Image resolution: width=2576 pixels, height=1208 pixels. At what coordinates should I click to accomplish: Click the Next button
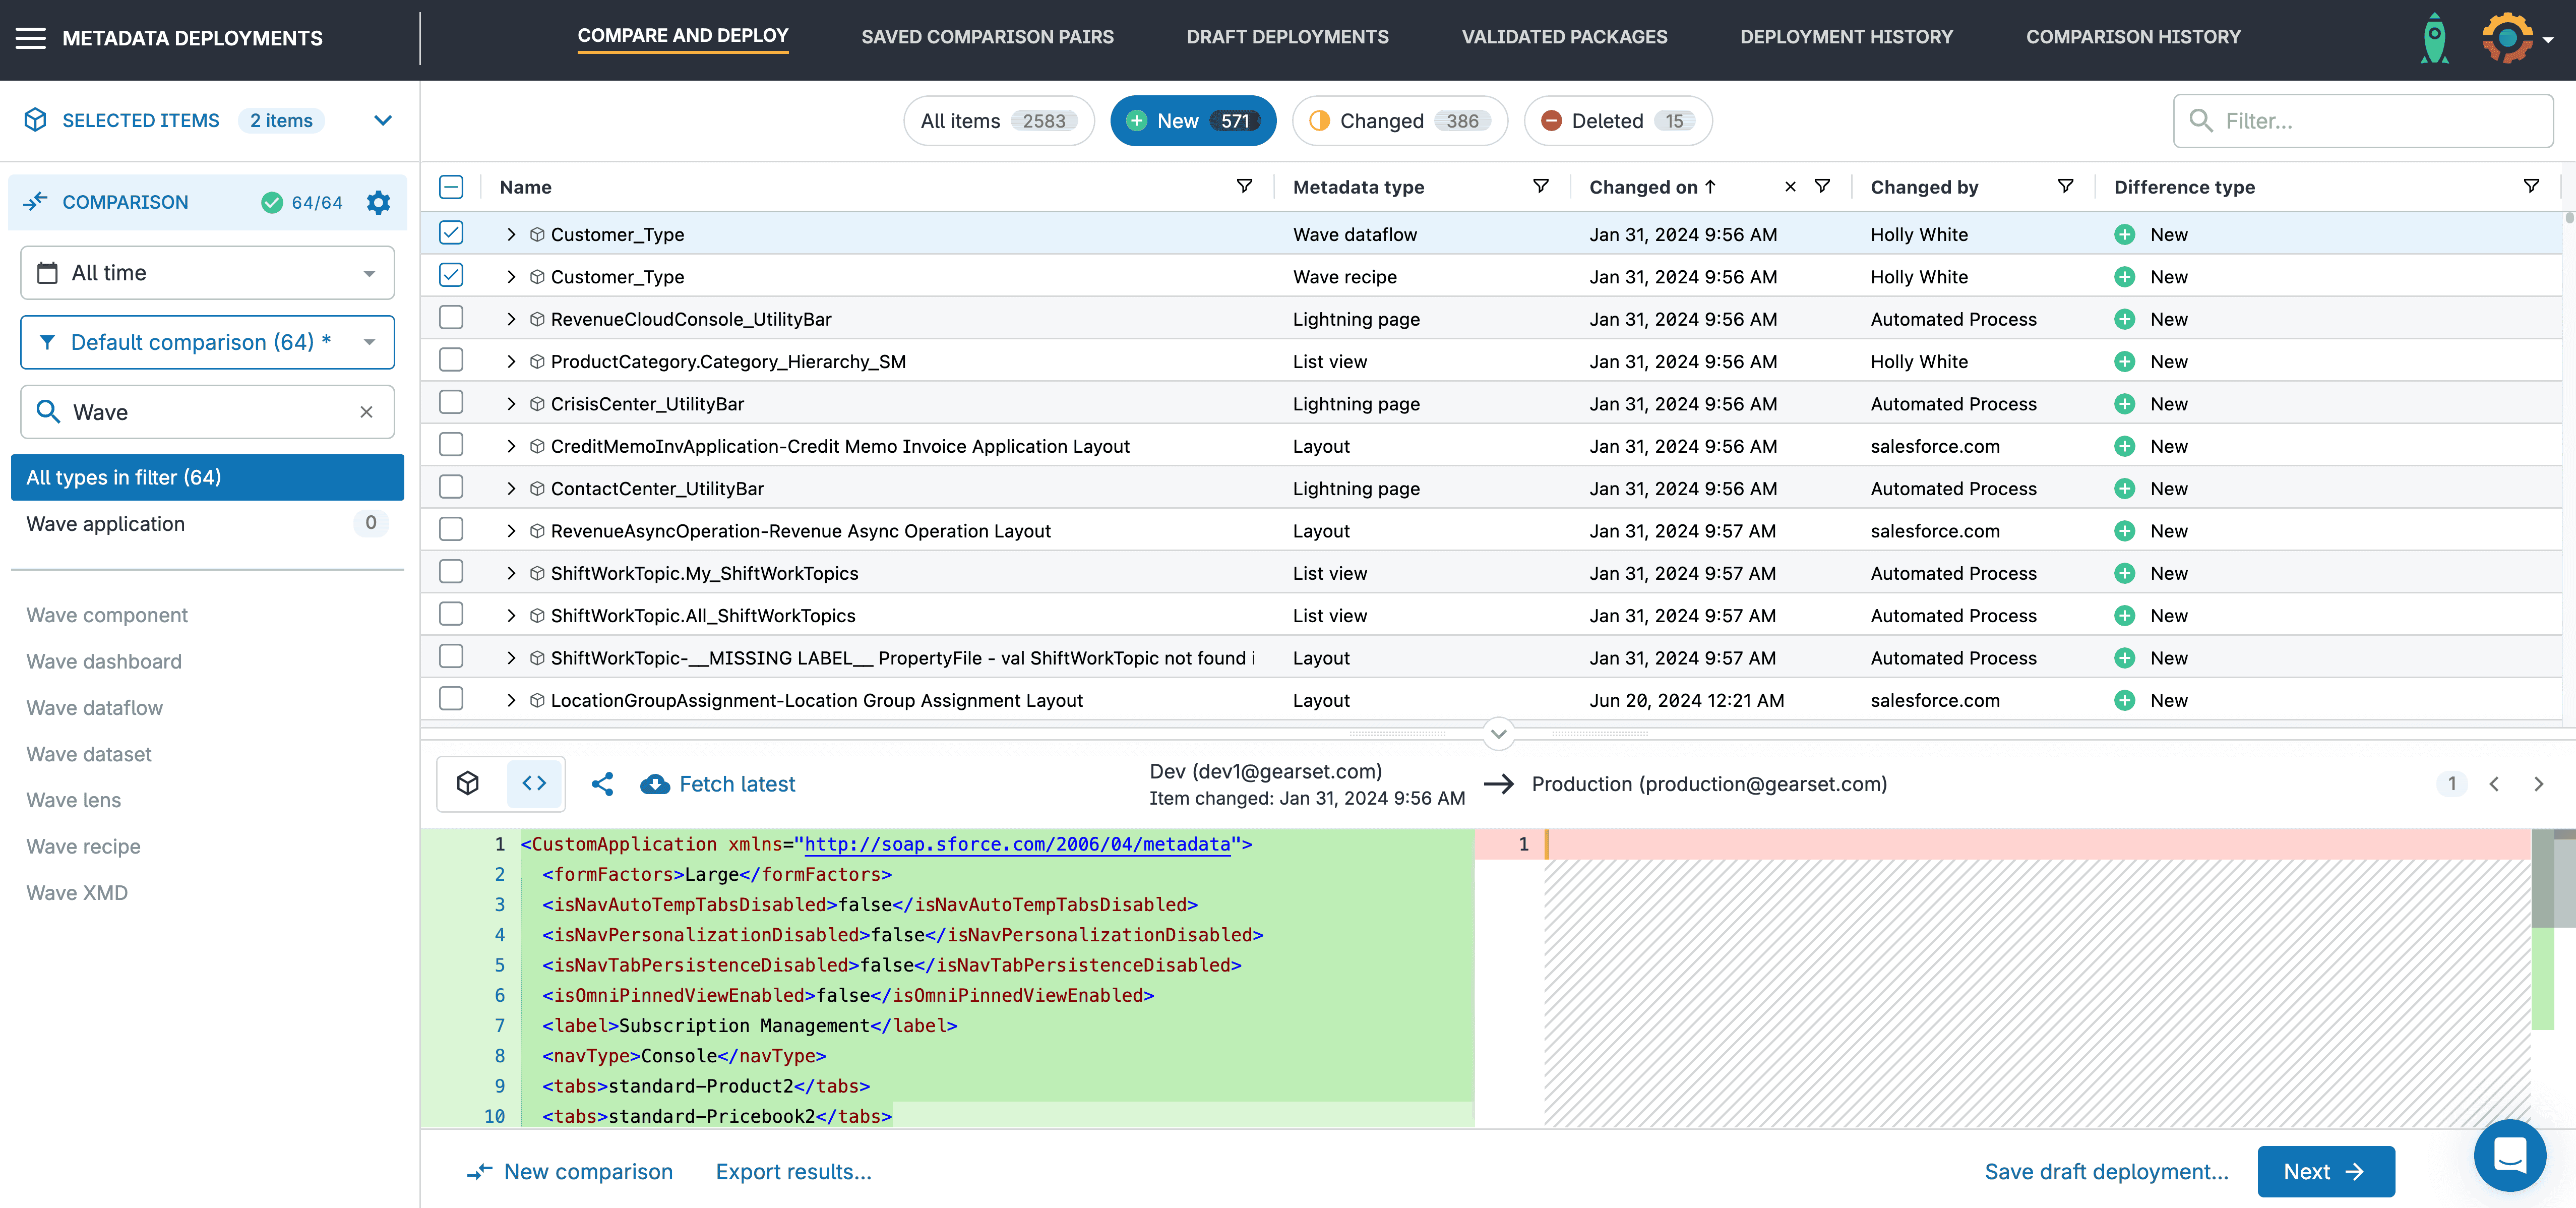[x=2325, y=1171]
